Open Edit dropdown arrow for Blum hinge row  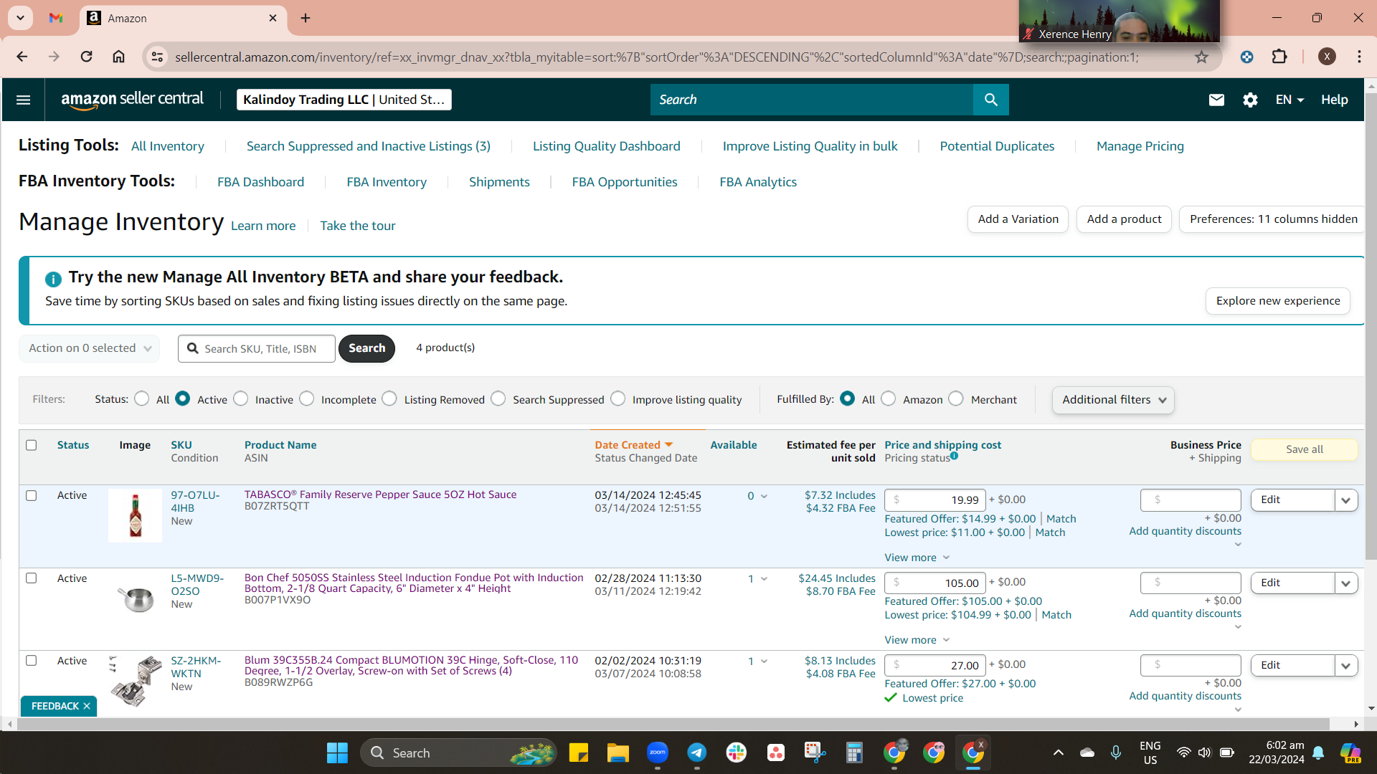click(x=1345, y=665)
